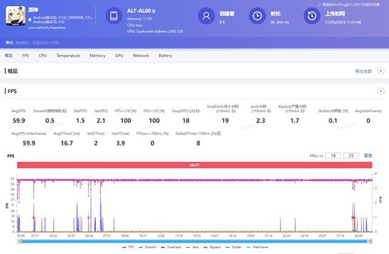Click the reset link beside FPS thresholds
This screenshot has width=389, height=254.
click(x=368, y=156)
